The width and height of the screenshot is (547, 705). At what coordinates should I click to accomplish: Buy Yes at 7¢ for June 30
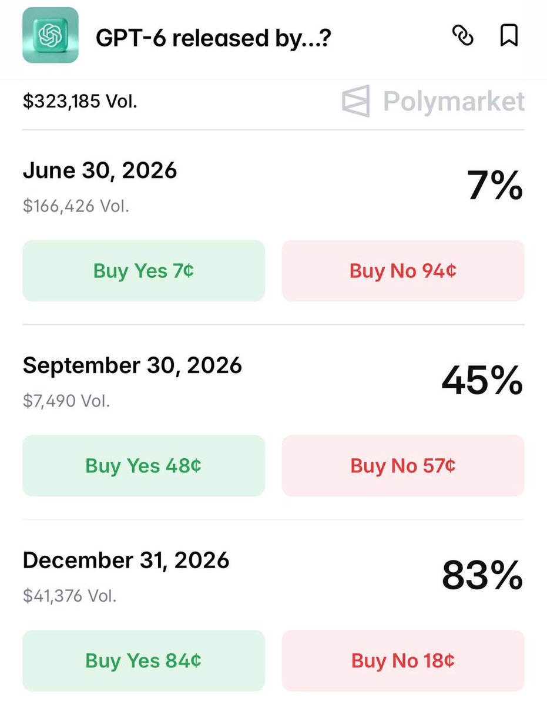[x=144, y=271]
